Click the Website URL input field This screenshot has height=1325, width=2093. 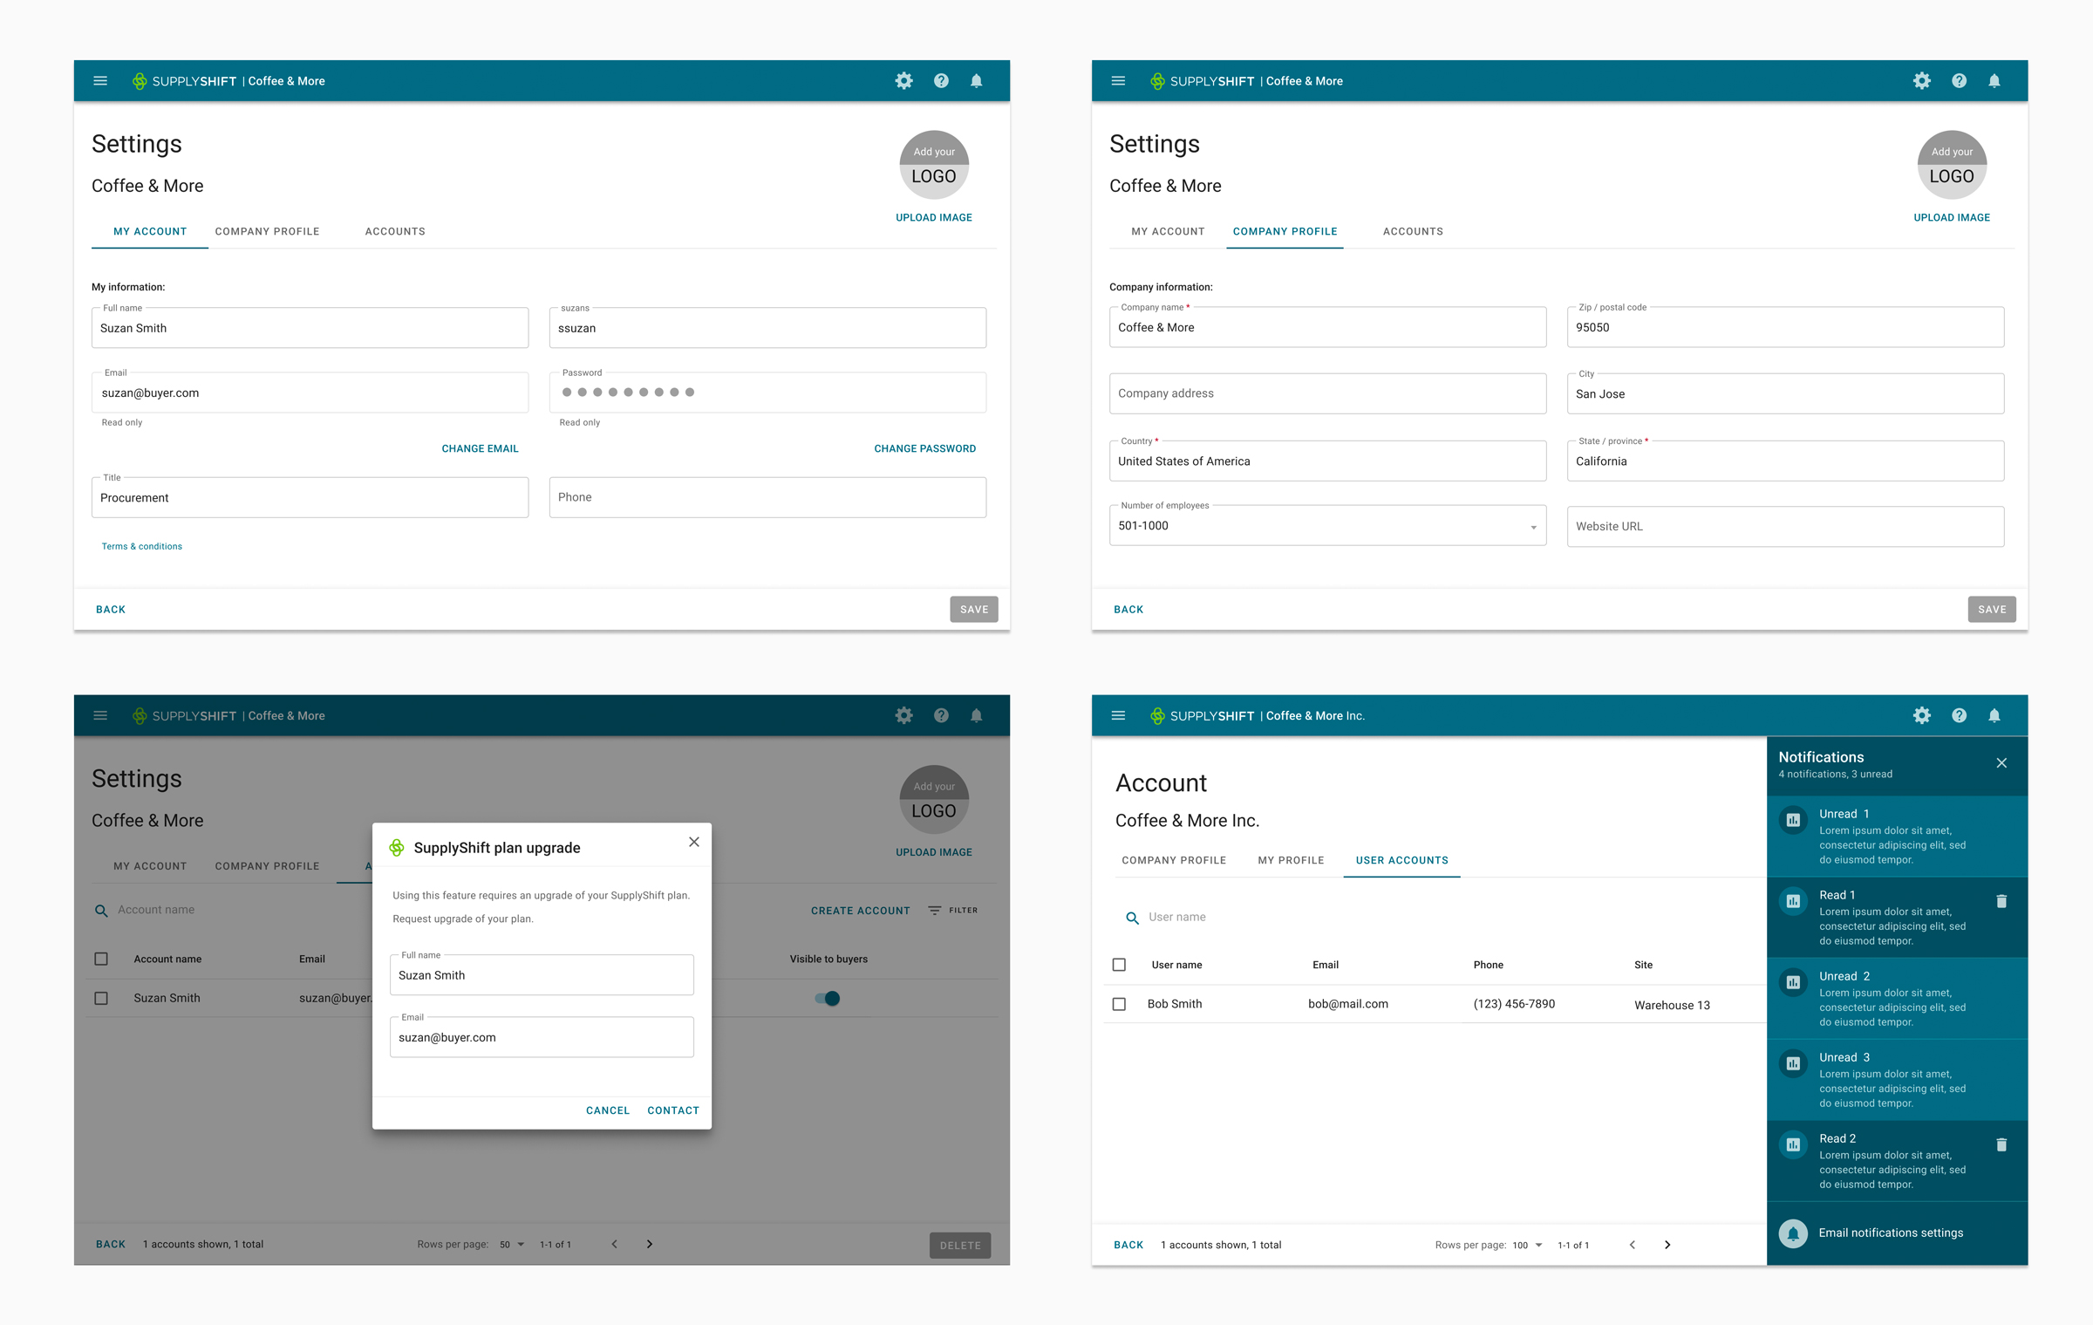point(1784,526)
